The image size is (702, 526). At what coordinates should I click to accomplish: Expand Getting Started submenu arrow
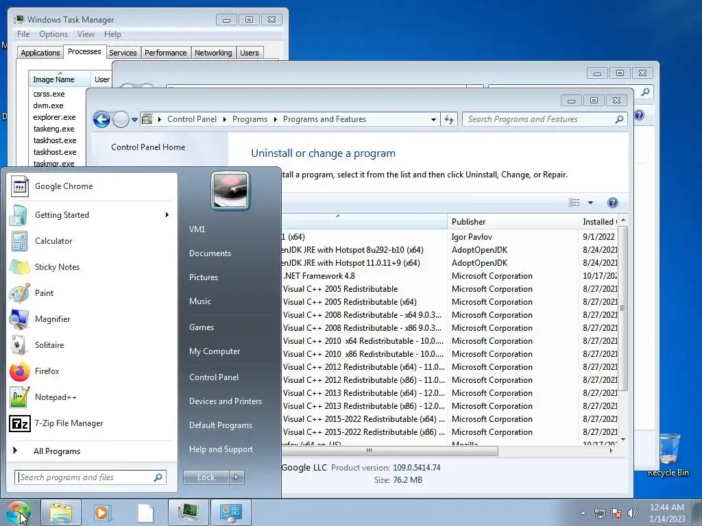(167, 214)
